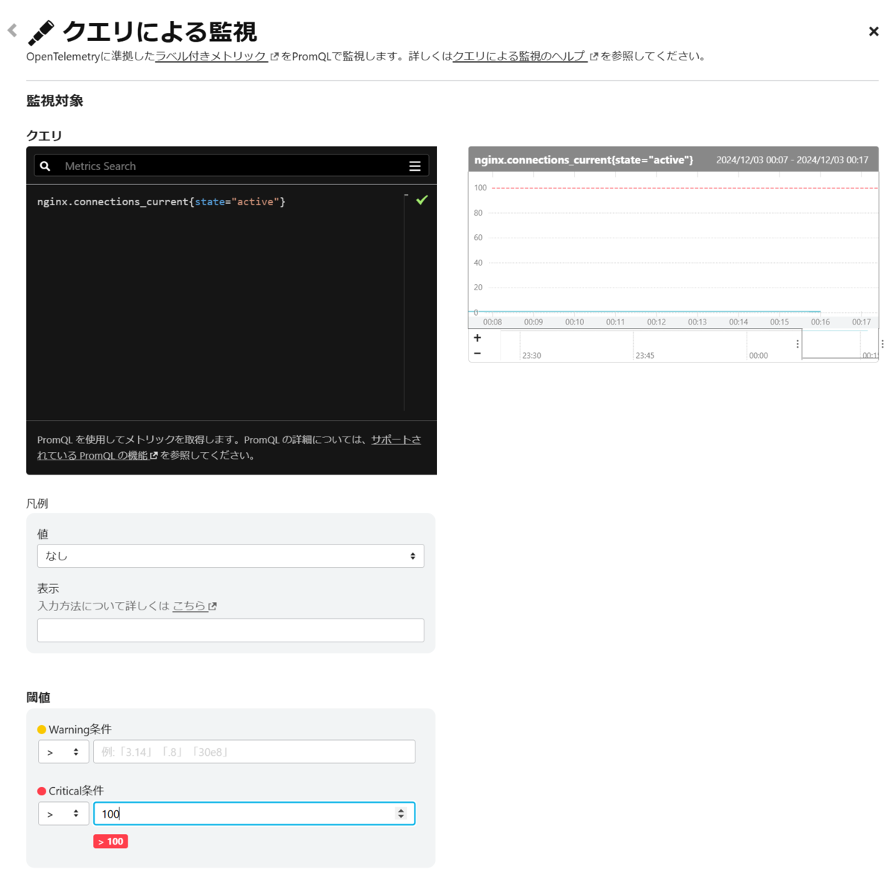
Task: Click the red > 100 badge
Action: coord(110,842)
